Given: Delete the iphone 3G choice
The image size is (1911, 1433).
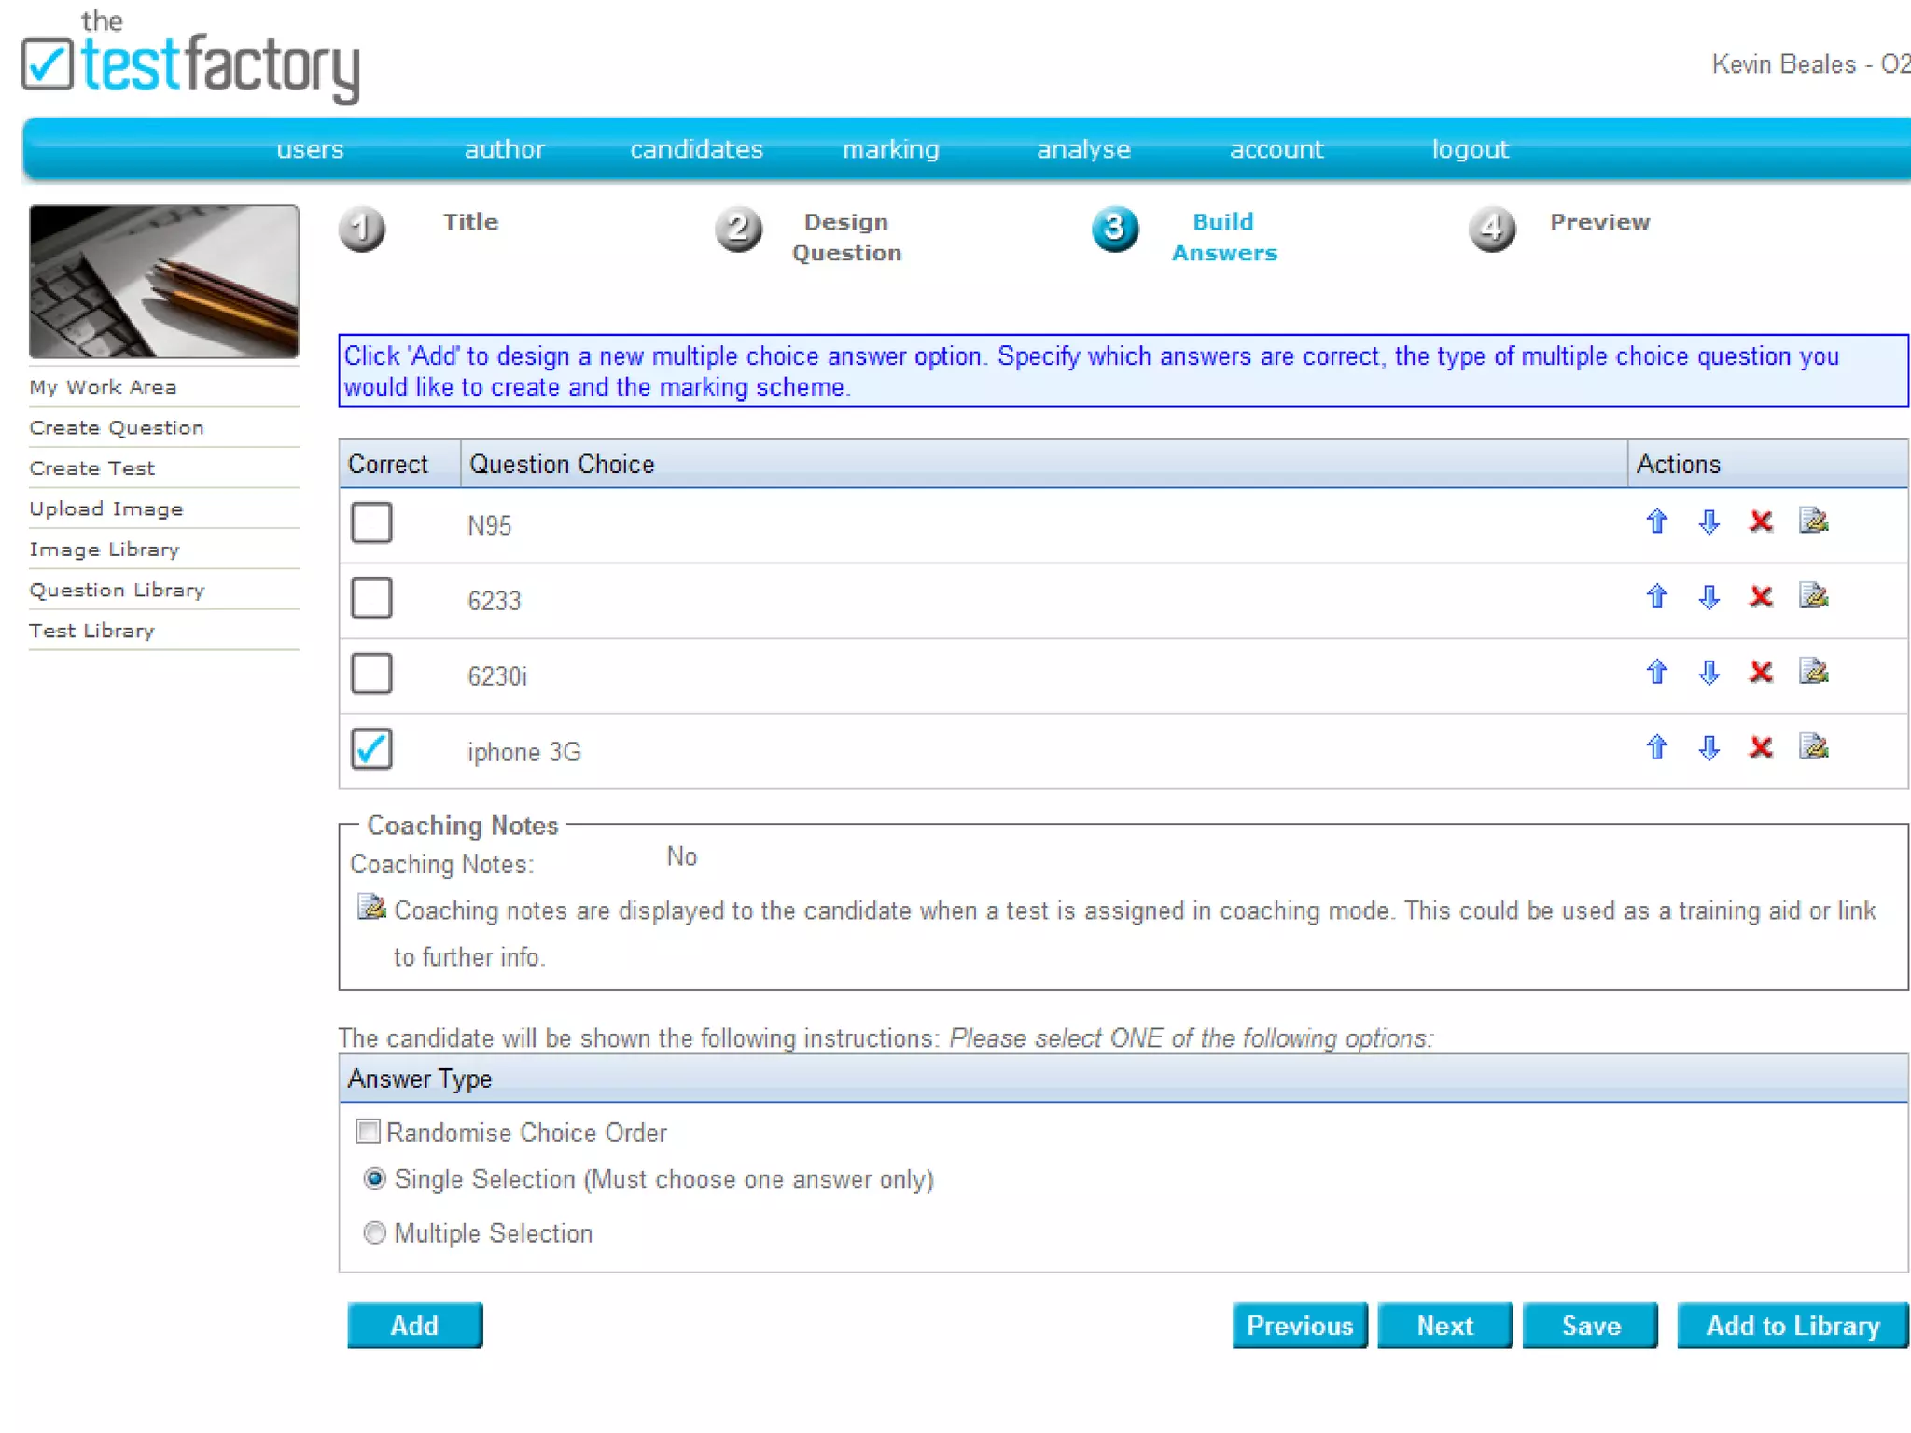Looking at the screenshot, I should pyautogui.click(x=1761, y=748).
